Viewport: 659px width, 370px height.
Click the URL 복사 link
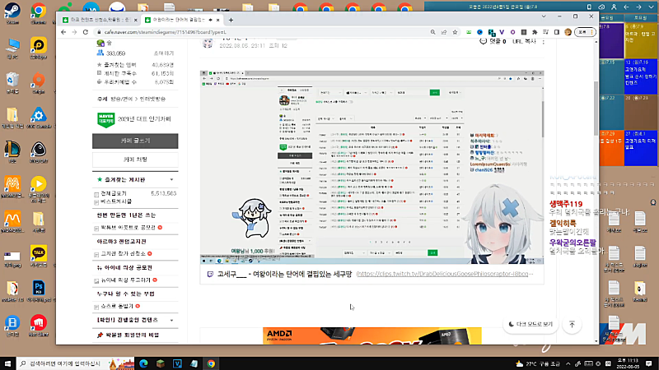pyautogui.click(x=524, y=42)
